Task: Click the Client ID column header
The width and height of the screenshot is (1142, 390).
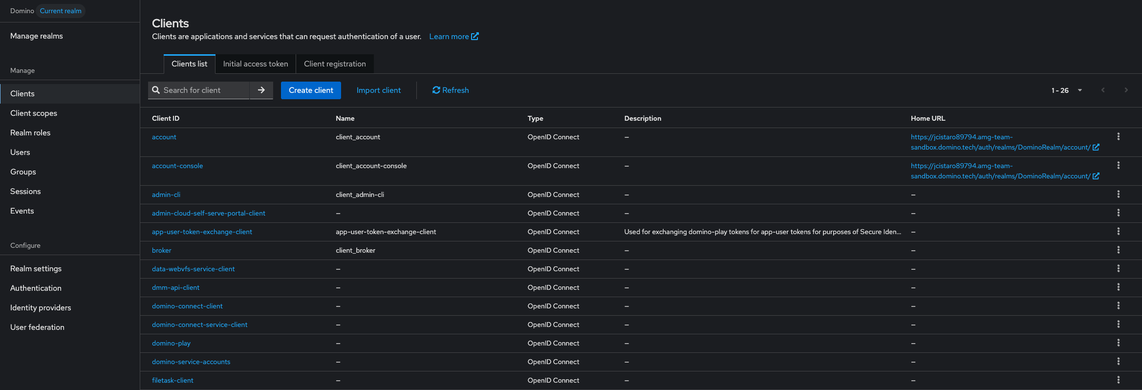Action: click(166, 118)
